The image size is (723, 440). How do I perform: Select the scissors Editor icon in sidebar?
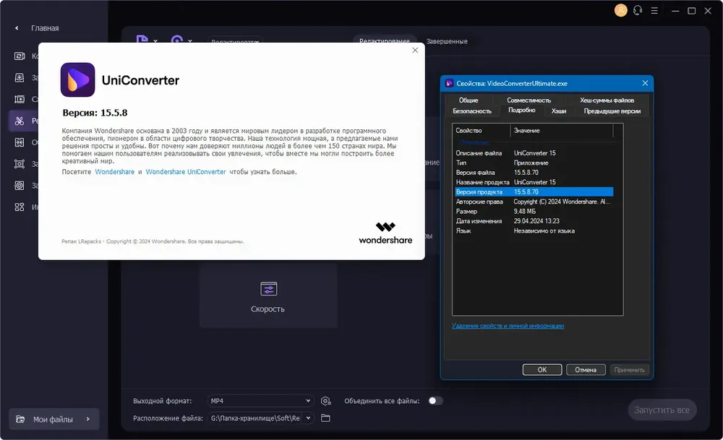tap(20, 121)
